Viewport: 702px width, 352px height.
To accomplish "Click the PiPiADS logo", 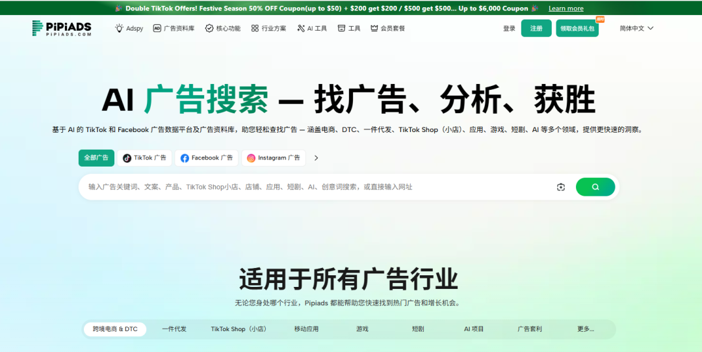I will tap(62, 28).
